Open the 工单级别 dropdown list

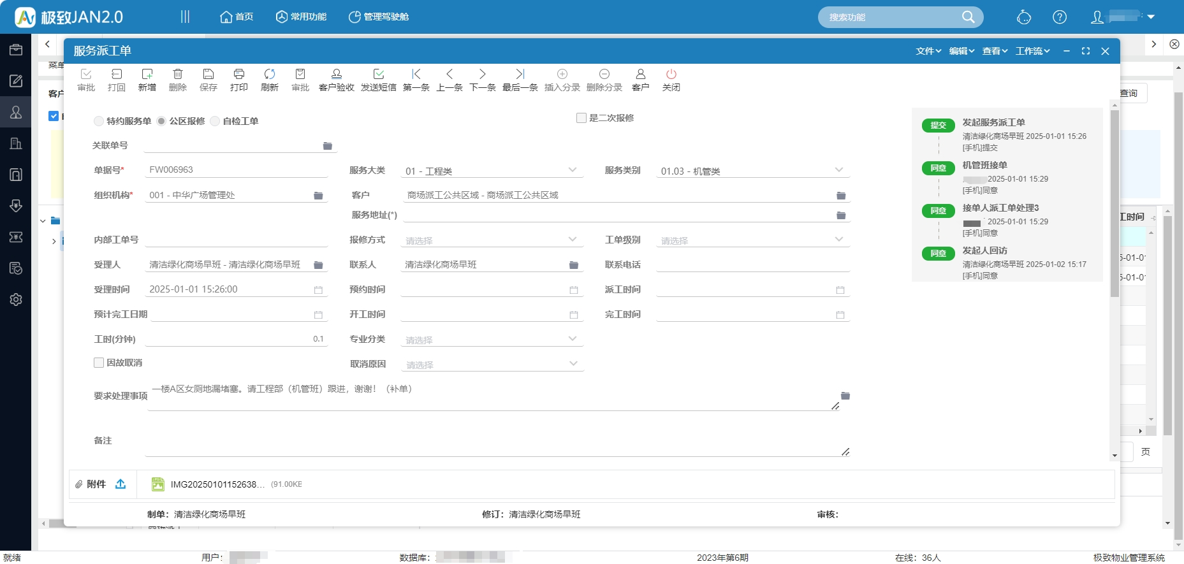pos(839,240)
